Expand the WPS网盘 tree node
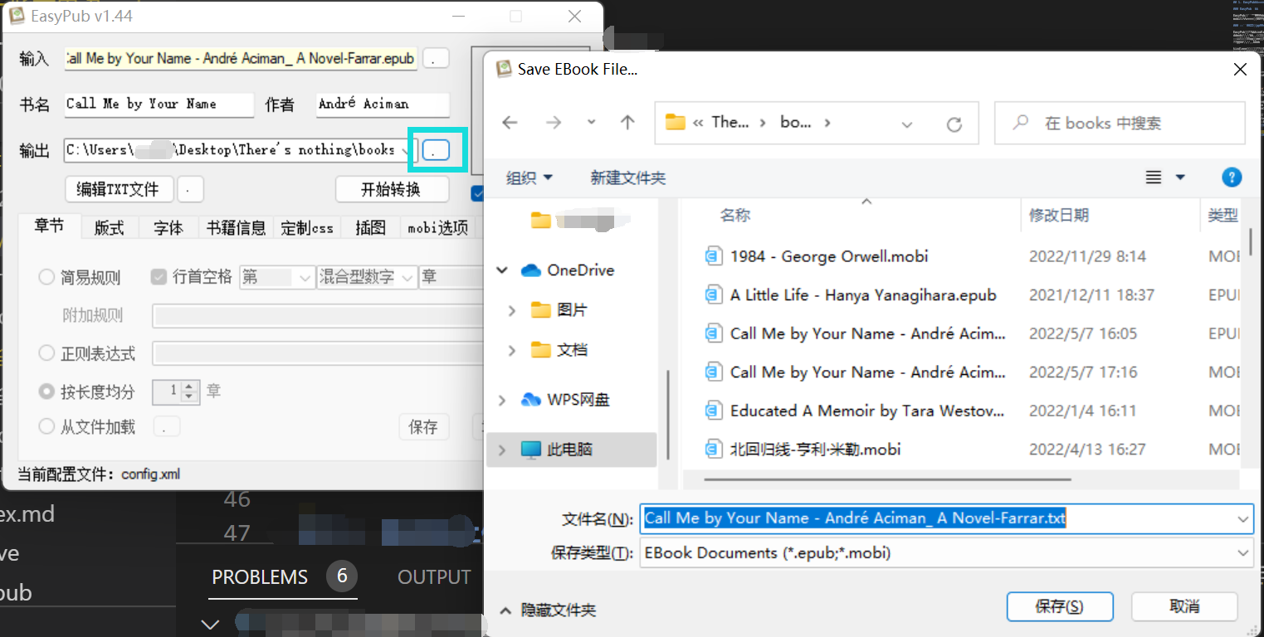1264x637 pixels. tap(501, 400)
